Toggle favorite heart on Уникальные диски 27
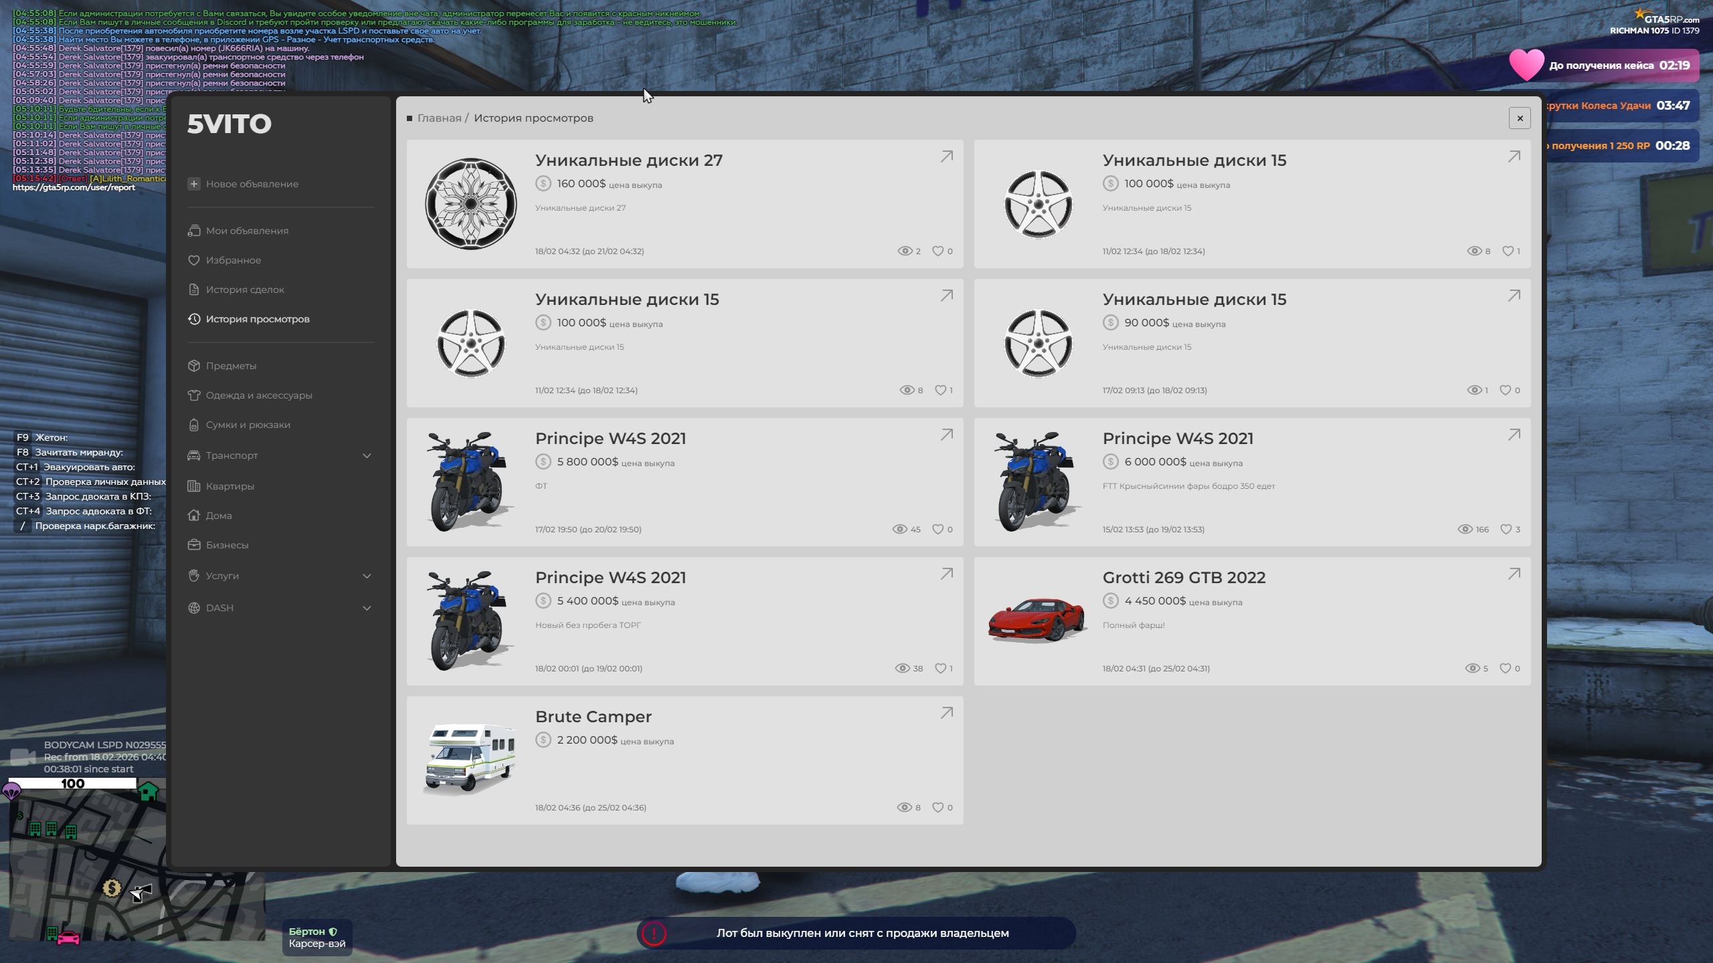 click(937, 251)
